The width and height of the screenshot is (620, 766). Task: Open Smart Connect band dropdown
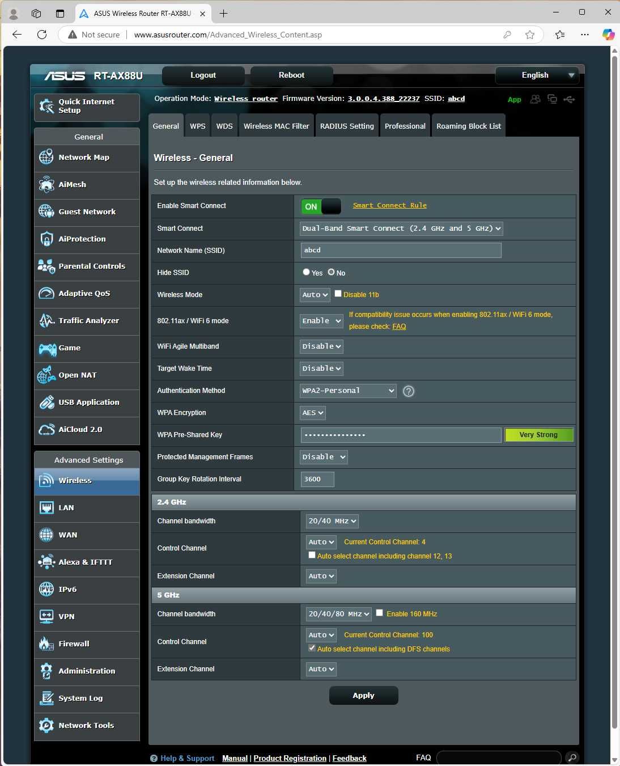pos(401,228)
